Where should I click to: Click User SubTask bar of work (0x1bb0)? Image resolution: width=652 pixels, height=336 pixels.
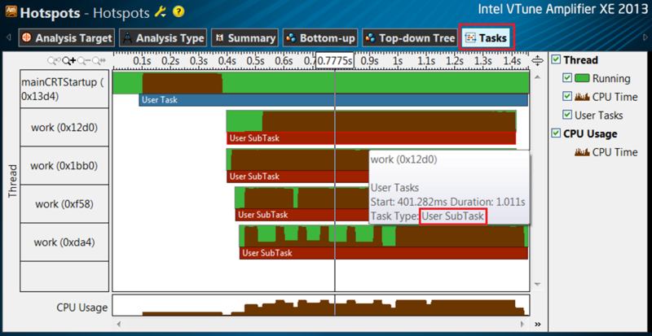pyautogui.click(x=297, y=177)
